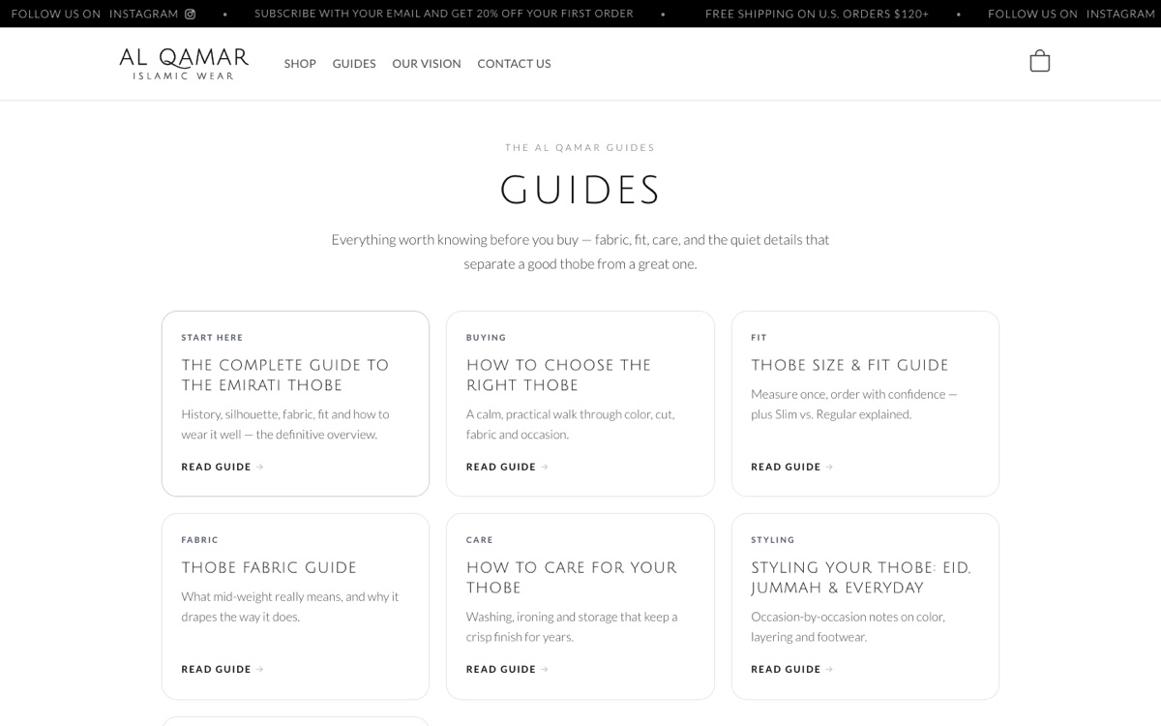The width and height of the screenshot is (1161, 726).
Task: Click Read Guide under Thobe Size & Fit Guide
Action: [792, 467]
